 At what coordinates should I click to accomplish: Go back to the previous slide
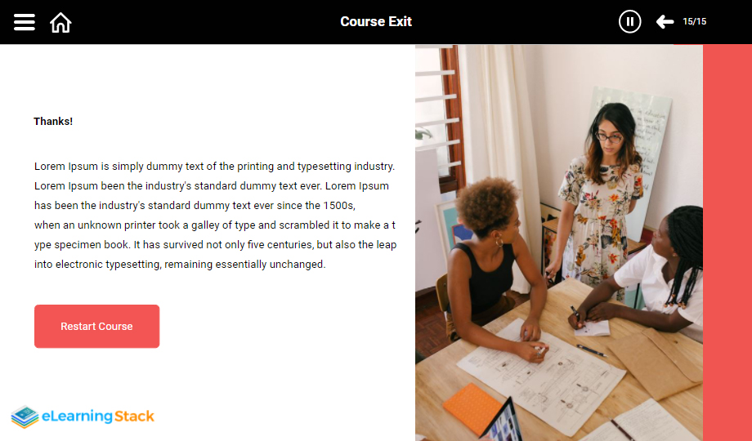coord(665,22)
